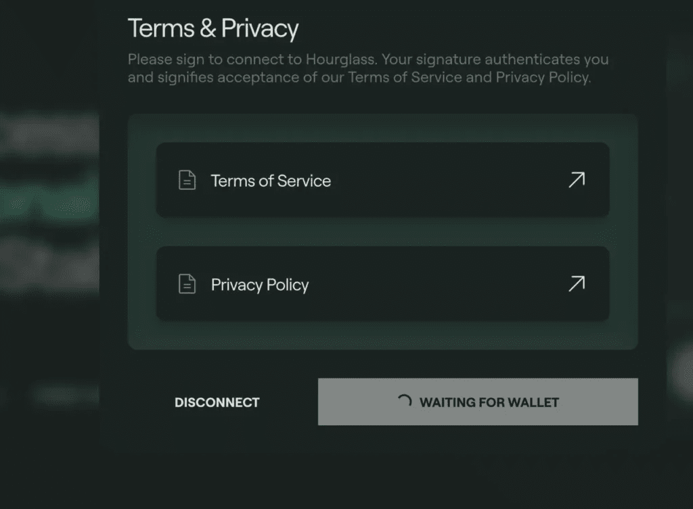
Task: Click "Privacy Policy" phrase in the description paragraph
Action: point(543,77)
